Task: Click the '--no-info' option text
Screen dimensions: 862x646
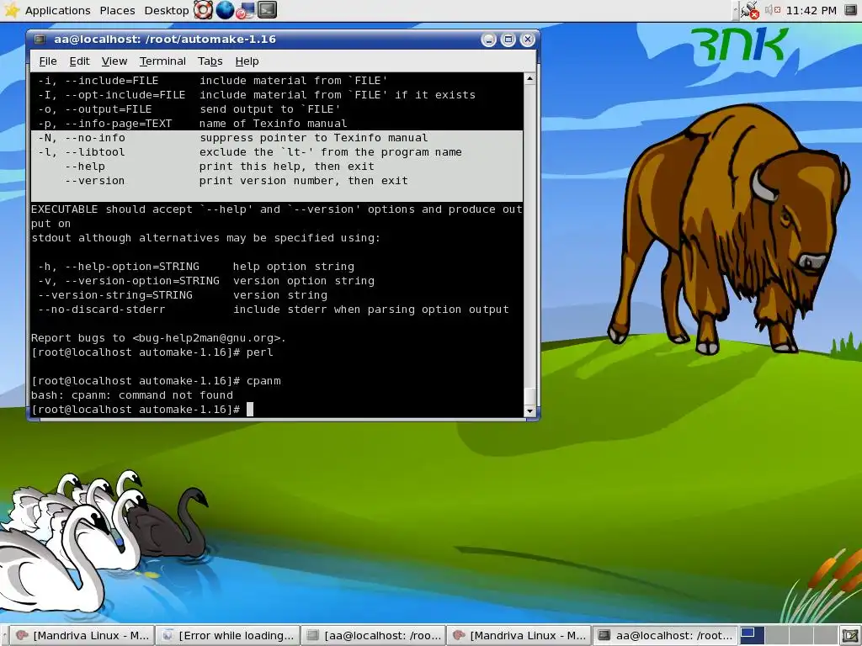Action: click(x=95, y=138)
